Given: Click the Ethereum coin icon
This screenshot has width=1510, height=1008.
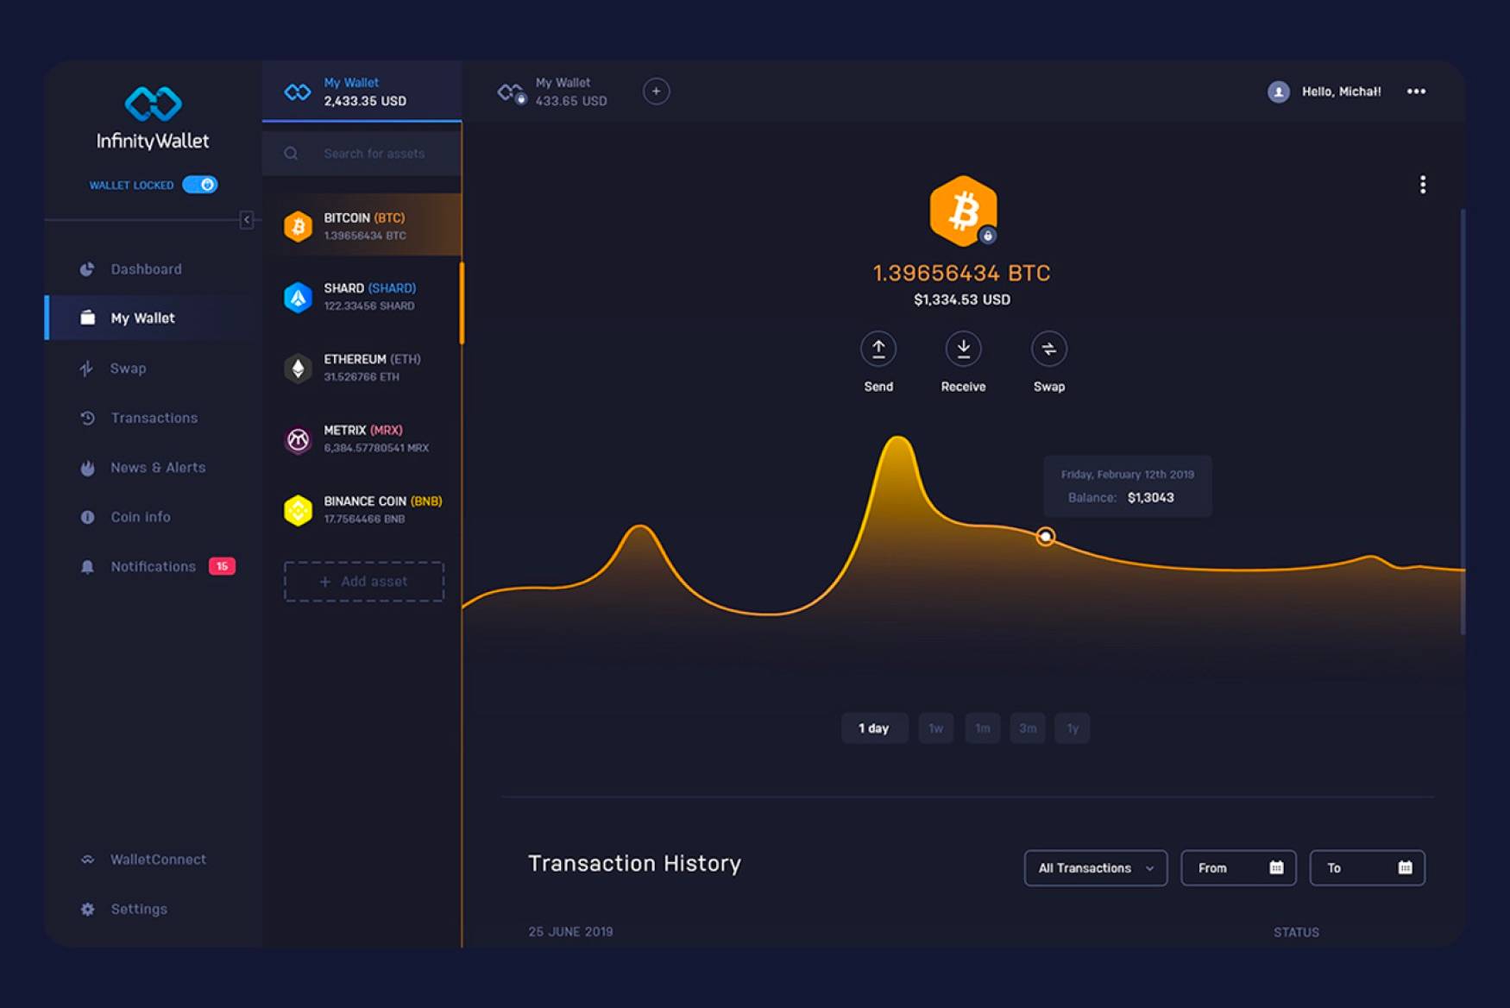Looking at the screenshot, I should [x=298, y=369].
